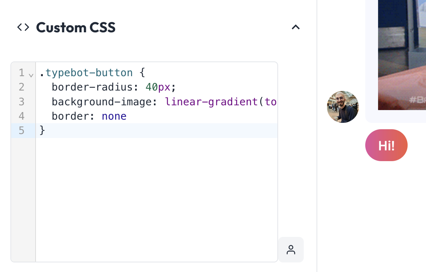This screenshot has width=426, height=272.
Task: Click the Custom CSS heading title
Action: coord(76,28)
